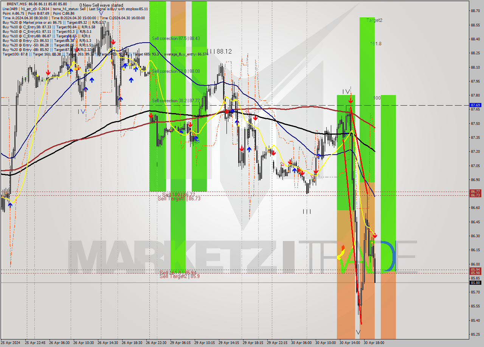Click the 'BRENT,M15' symbol title text

point(17,4)
